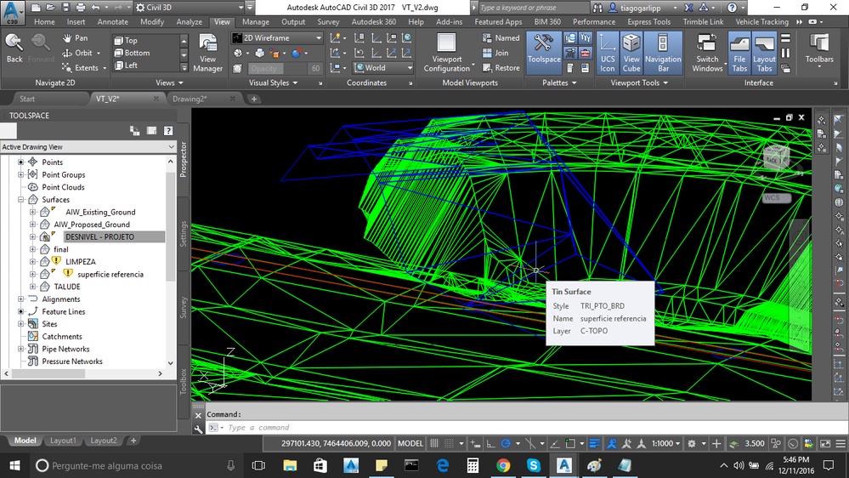849x478 pixels.
Task: Open the Navigation Bar ribbon button
Action: 663,53
